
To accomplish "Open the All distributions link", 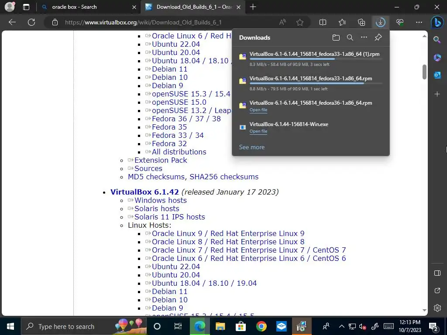I will point(179,152).
